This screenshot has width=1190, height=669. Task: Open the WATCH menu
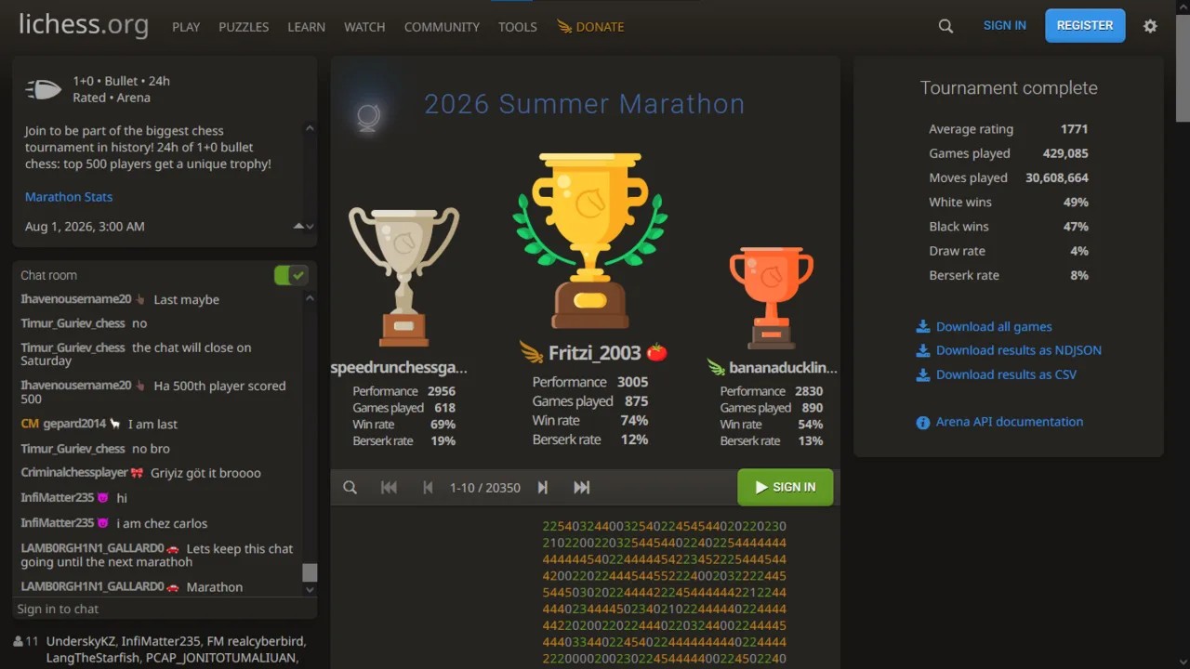(x=364, y=27)
